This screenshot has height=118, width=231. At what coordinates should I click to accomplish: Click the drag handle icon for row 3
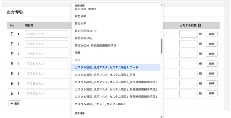point(12,54)
